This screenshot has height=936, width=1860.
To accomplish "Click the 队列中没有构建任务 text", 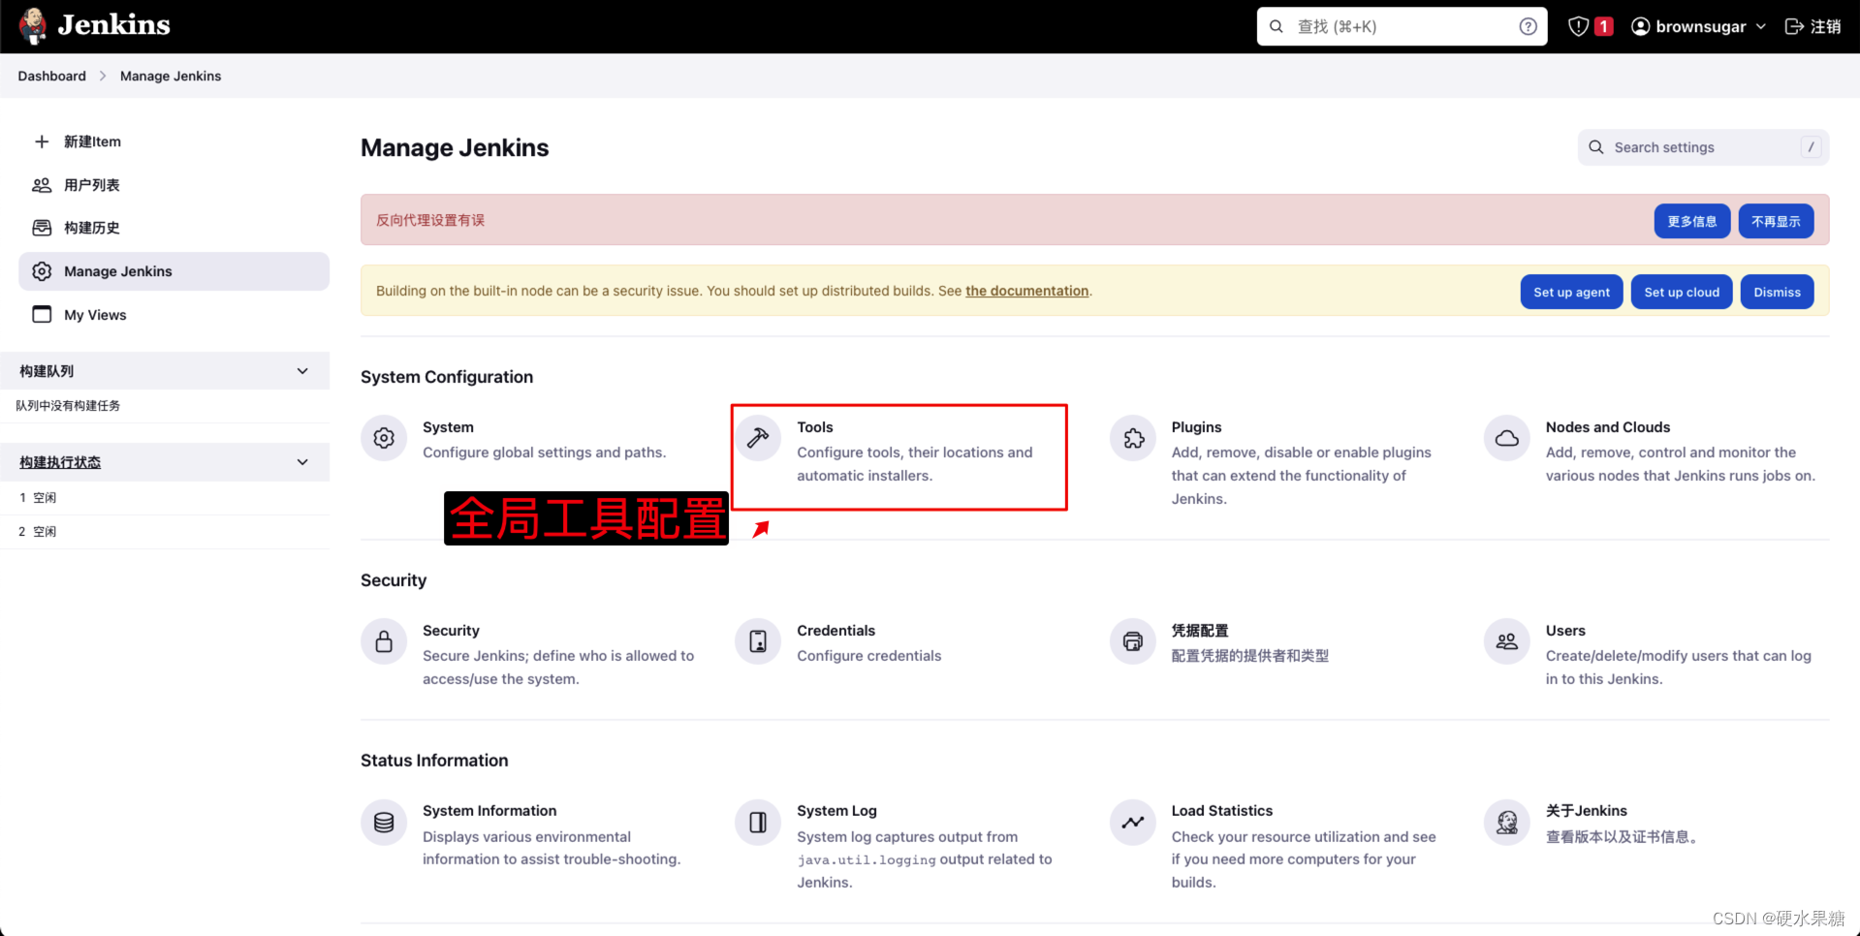I will pos(68,406).
